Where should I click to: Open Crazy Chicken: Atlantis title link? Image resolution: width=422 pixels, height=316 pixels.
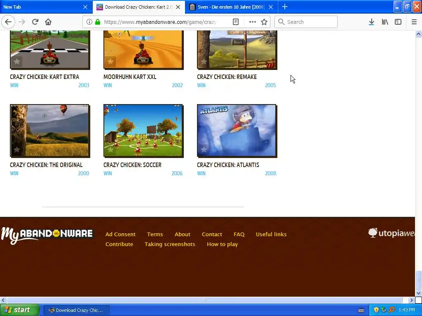coord(228,165)
